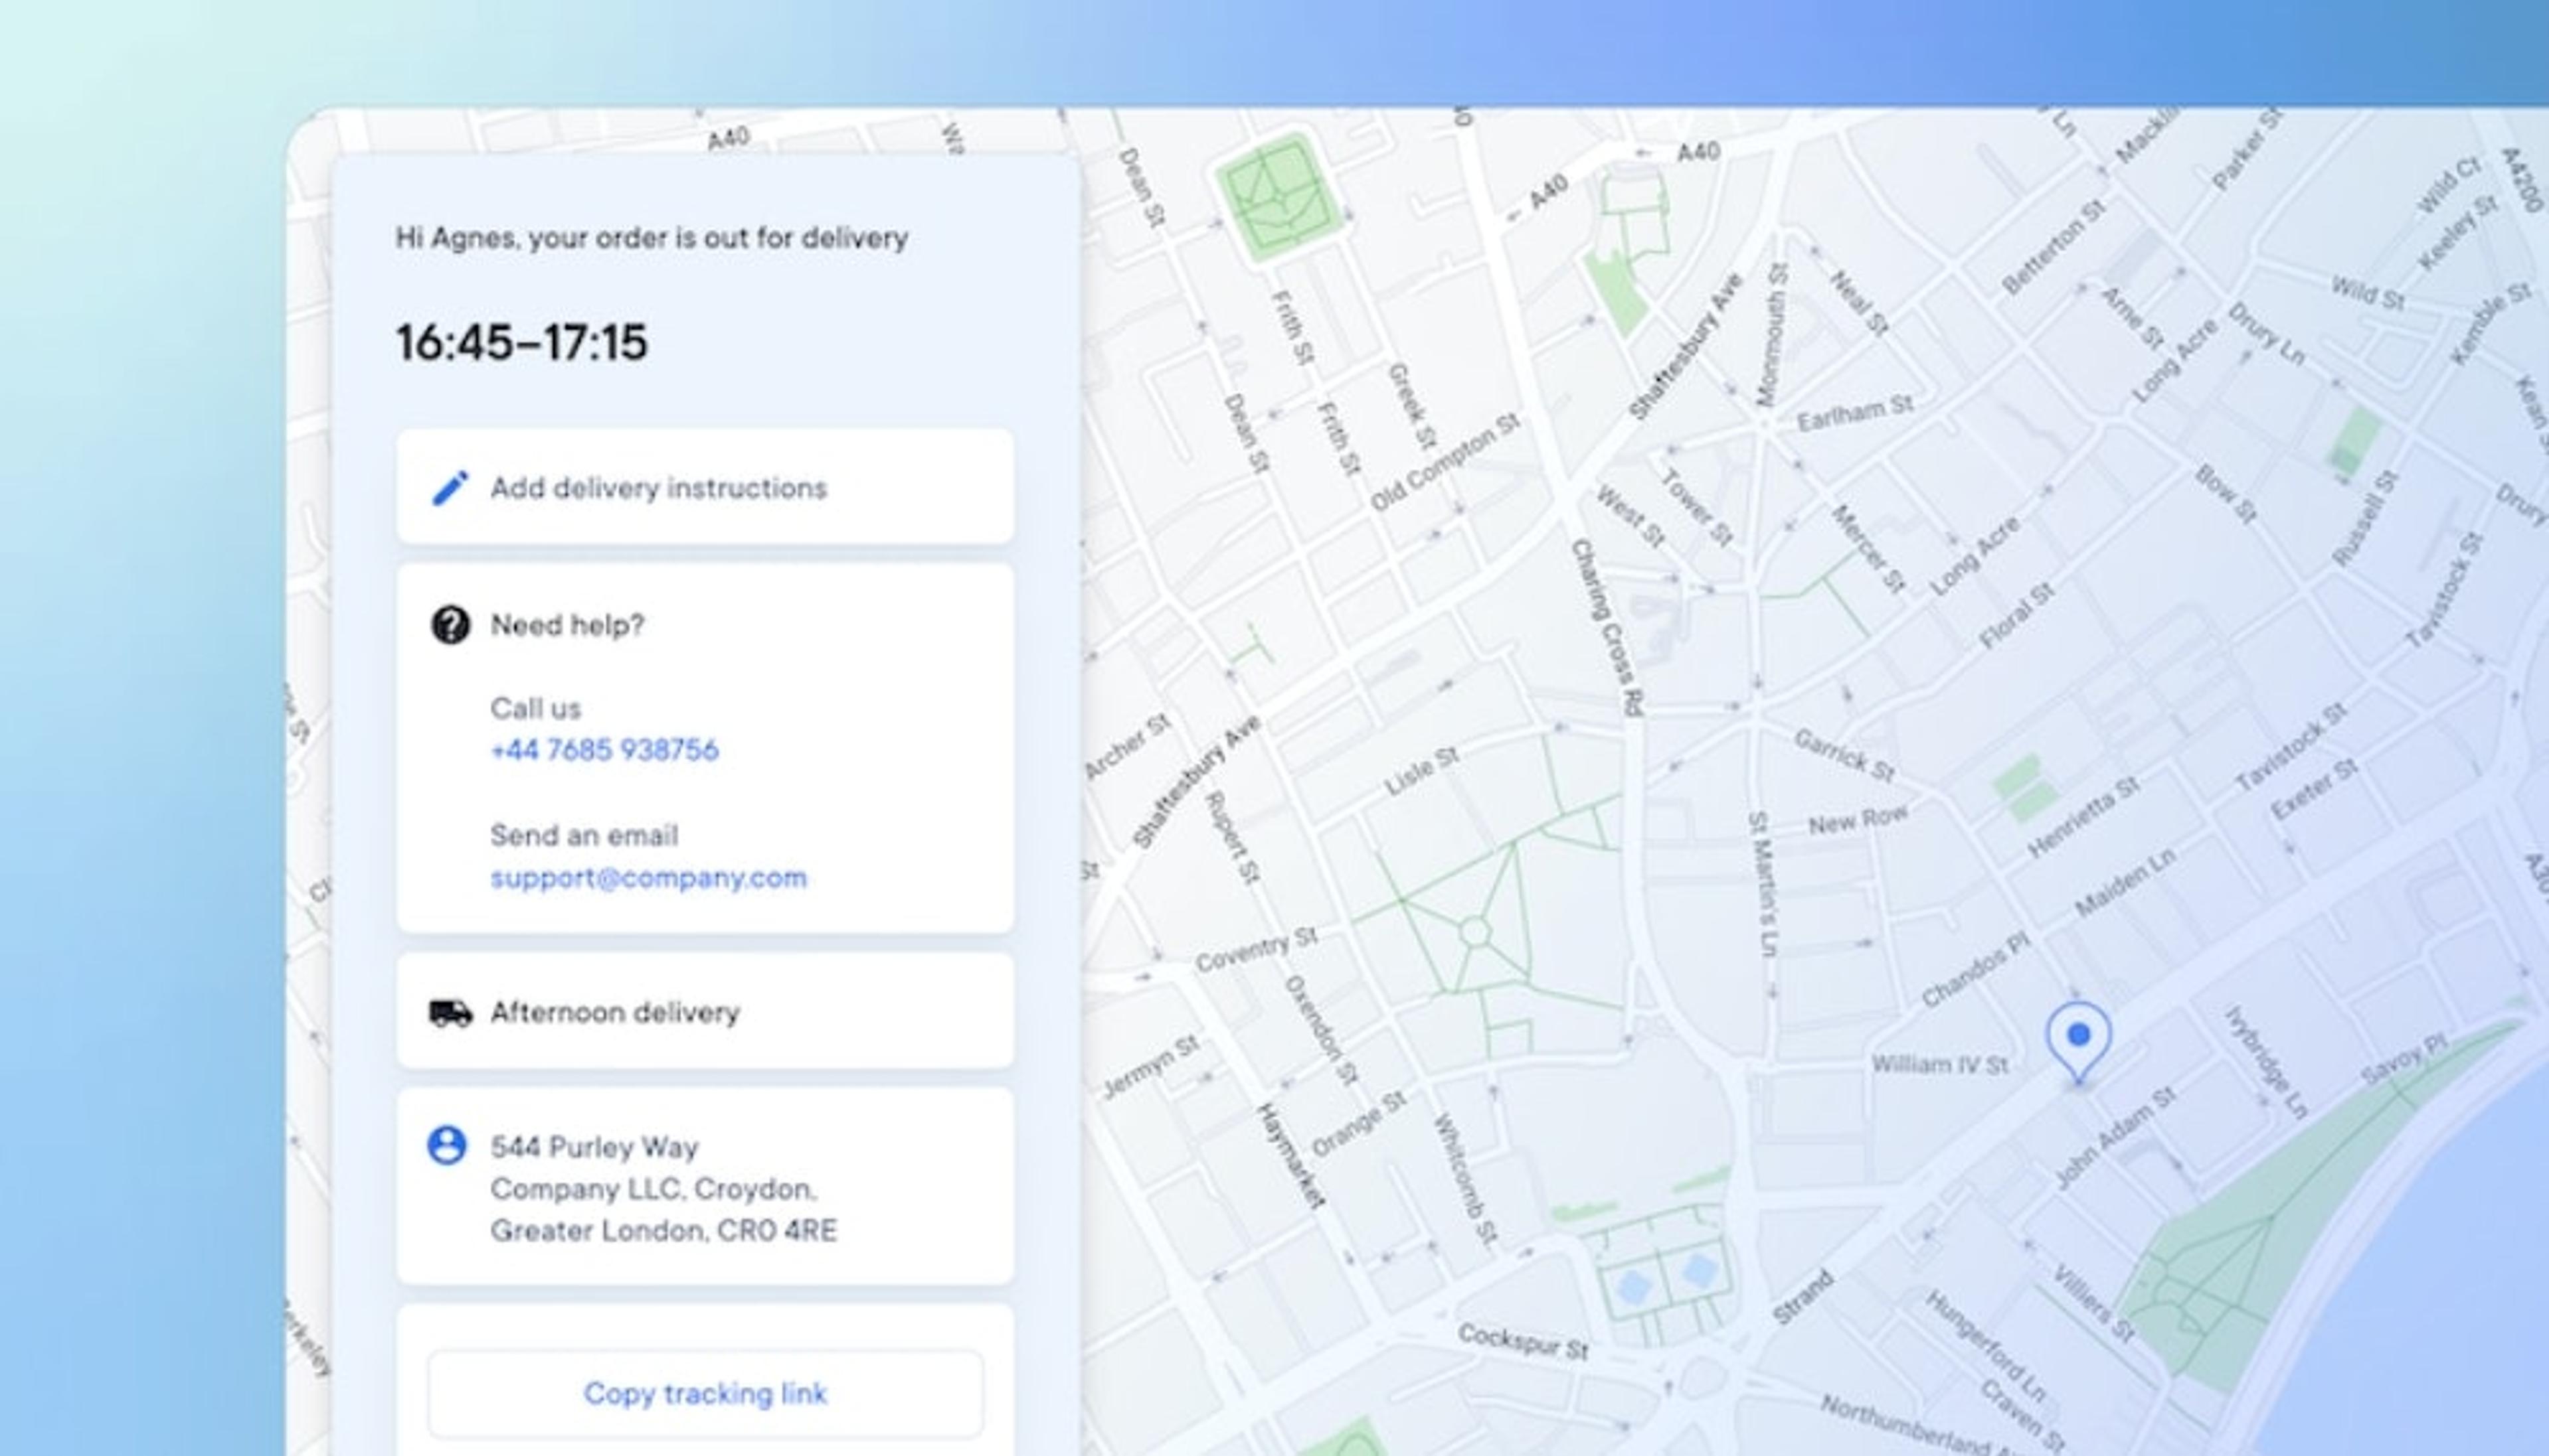Click the Cockspur St map label
Screen dimensions: 2549x1456
[x=1522, y=1341]
